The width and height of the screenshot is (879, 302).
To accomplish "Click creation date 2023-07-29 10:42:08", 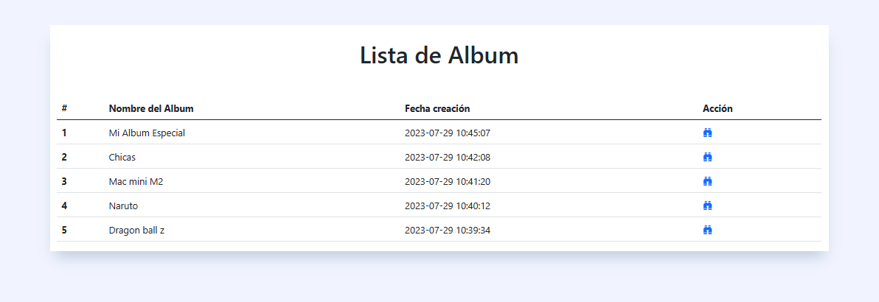I will point(448,157).
